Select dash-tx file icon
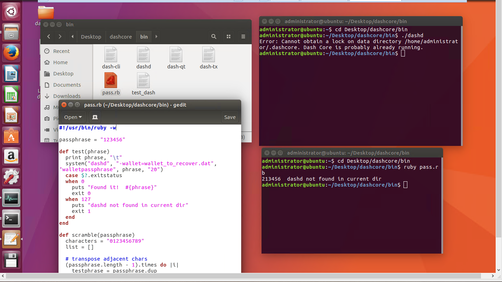This screenshot has width=502, height=282. (x=209, y=58)
